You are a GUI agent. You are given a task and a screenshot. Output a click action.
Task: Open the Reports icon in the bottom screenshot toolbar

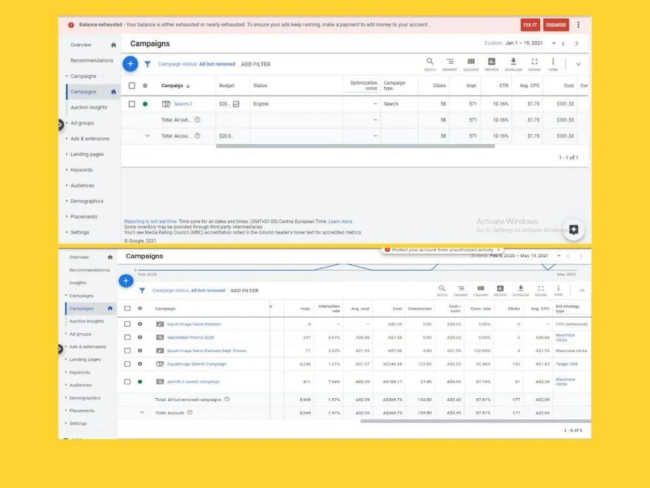click(500, 288)
